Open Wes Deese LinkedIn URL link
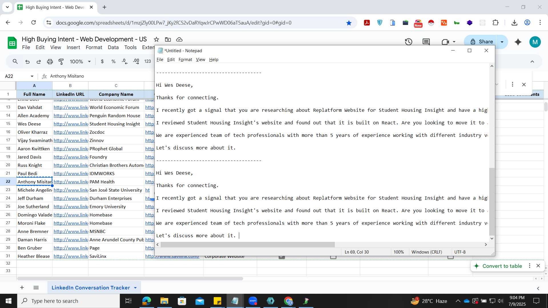Screen dimensions: 548x308 (x=71, y=124)
